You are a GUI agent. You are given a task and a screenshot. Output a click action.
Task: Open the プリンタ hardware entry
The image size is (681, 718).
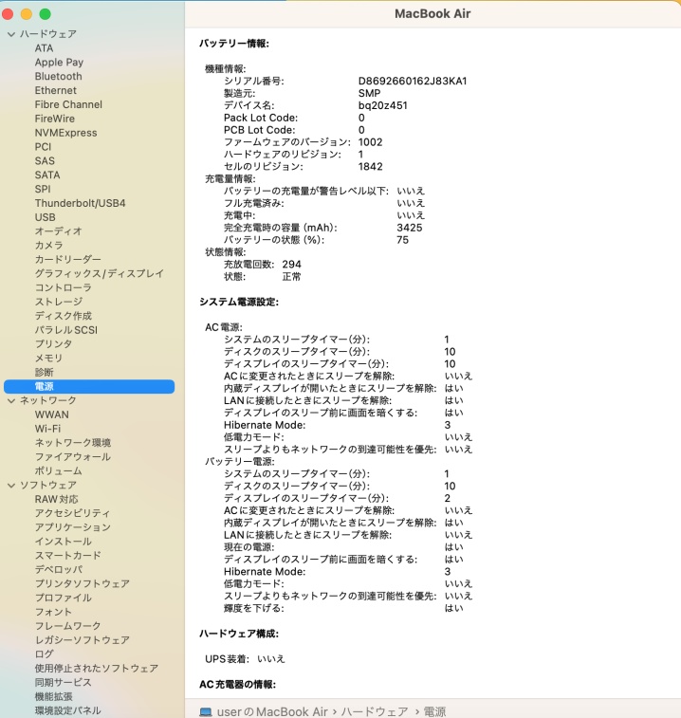click(x=53, y=344)
